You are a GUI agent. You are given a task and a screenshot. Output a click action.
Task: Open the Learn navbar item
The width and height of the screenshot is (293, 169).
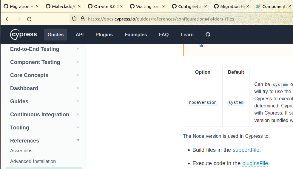pos(187,35)
